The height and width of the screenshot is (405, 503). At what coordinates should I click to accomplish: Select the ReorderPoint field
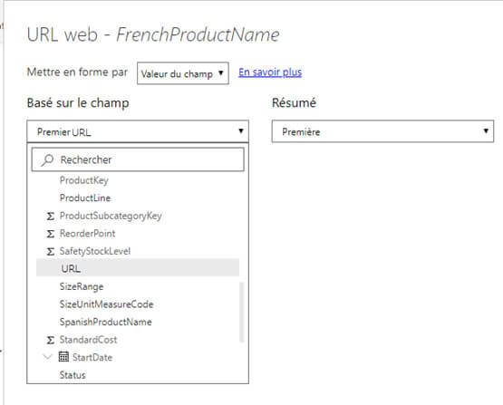tap(87, 234)
